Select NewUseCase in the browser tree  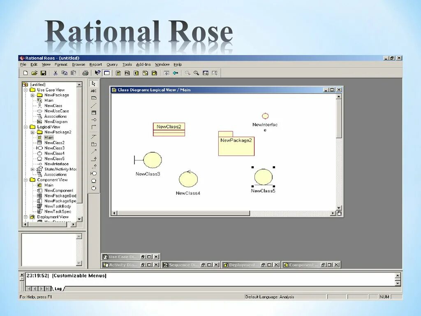click(57, 111)
